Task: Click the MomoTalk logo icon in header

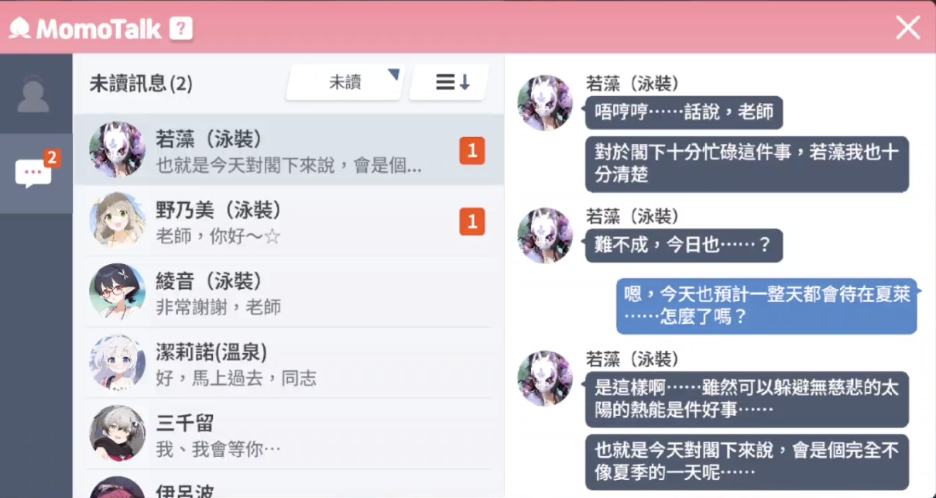Action: coord(19,29)
